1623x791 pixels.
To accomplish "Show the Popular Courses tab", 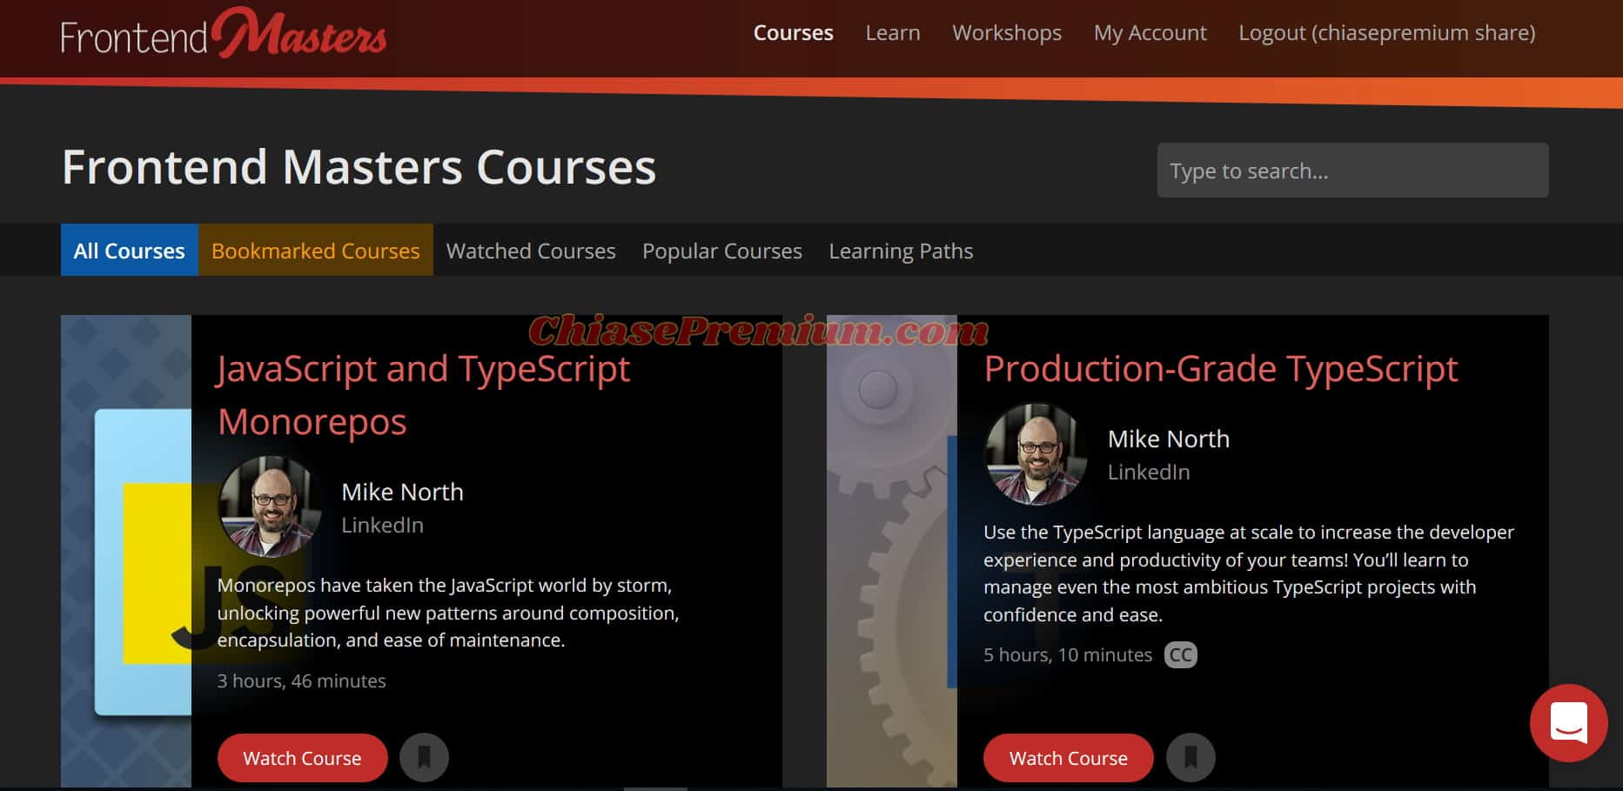I will [722, 250].
